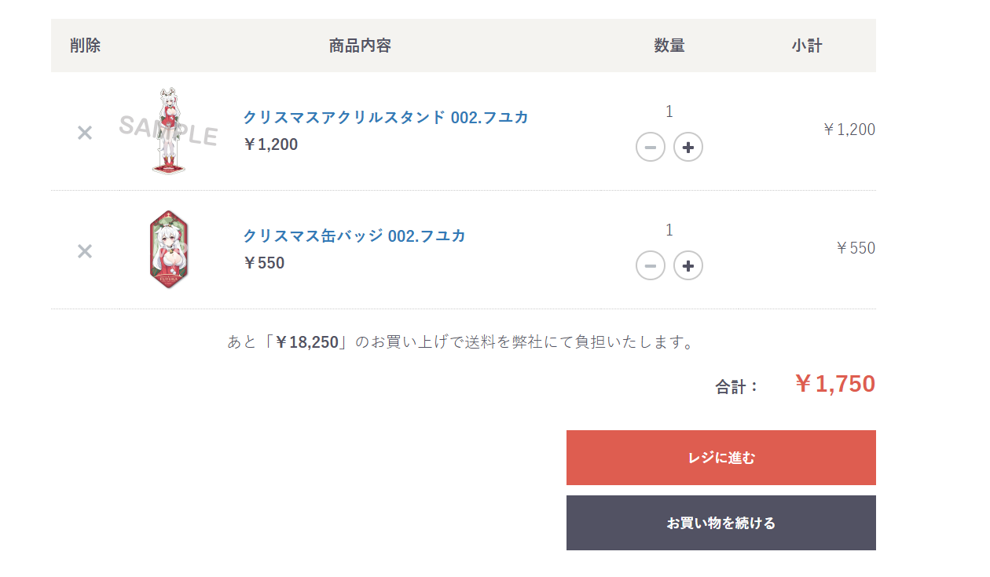The image size is (990, 577).
Task: Remove the クリスマスアクリルスタンド item from cart
Action: click(85, 133)
